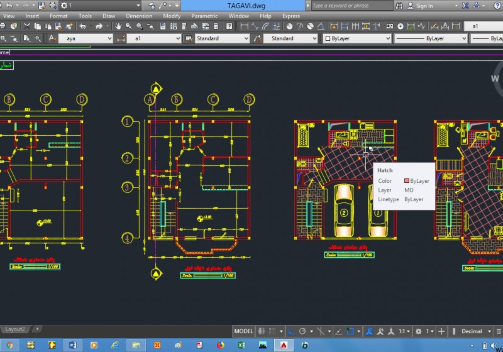
Task: Toggle grid display in status bar
Action: tap(262, 331)
